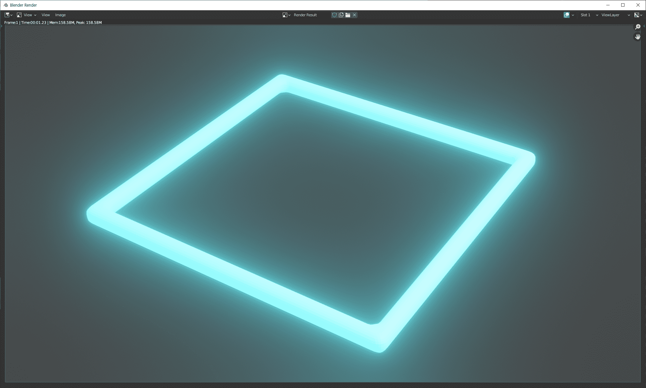Click the new image duplicate icon
The width and height of the screenshot is (646, 388).
pos(341,15)
